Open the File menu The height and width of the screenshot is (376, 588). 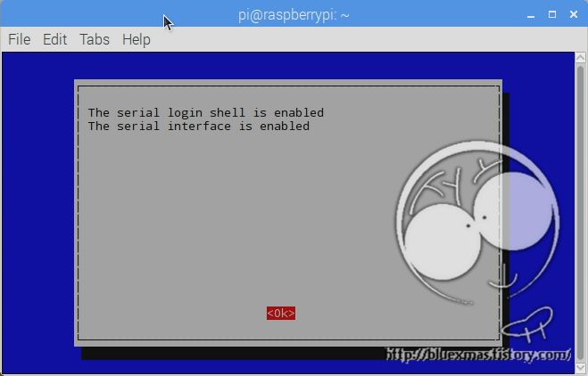point(19,39)
